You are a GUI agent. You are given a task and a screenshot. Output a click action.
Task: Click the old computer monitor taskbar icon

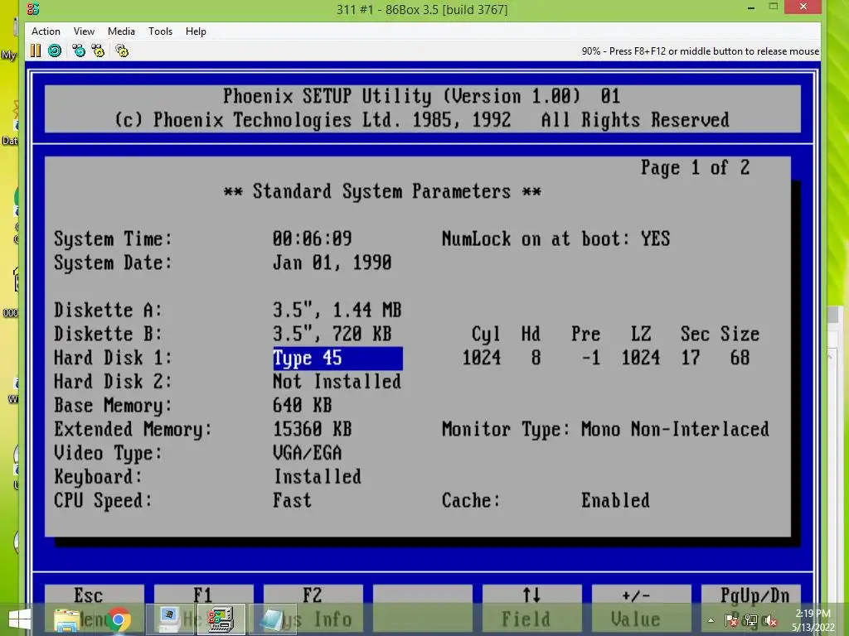click(x=169, y=619)
